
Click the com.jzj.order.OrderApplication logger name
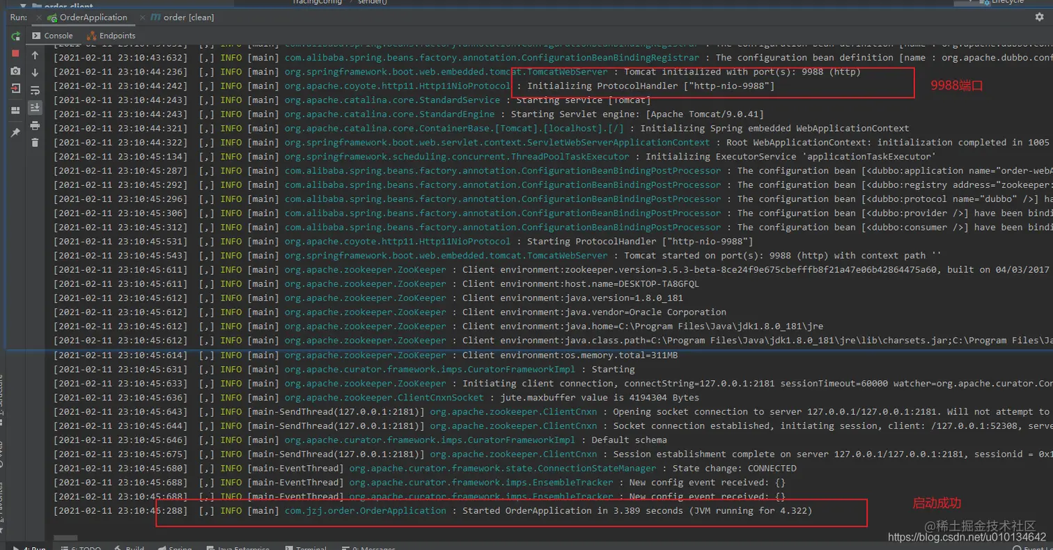(366, 511)
